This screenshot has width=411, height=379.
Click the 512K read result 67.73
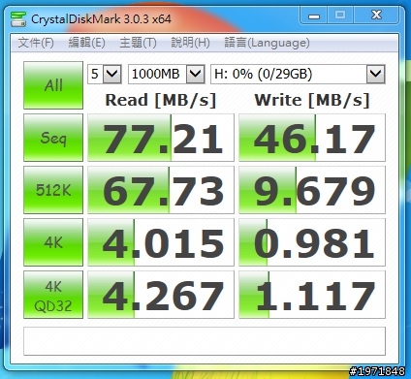(x=161, y=190)
